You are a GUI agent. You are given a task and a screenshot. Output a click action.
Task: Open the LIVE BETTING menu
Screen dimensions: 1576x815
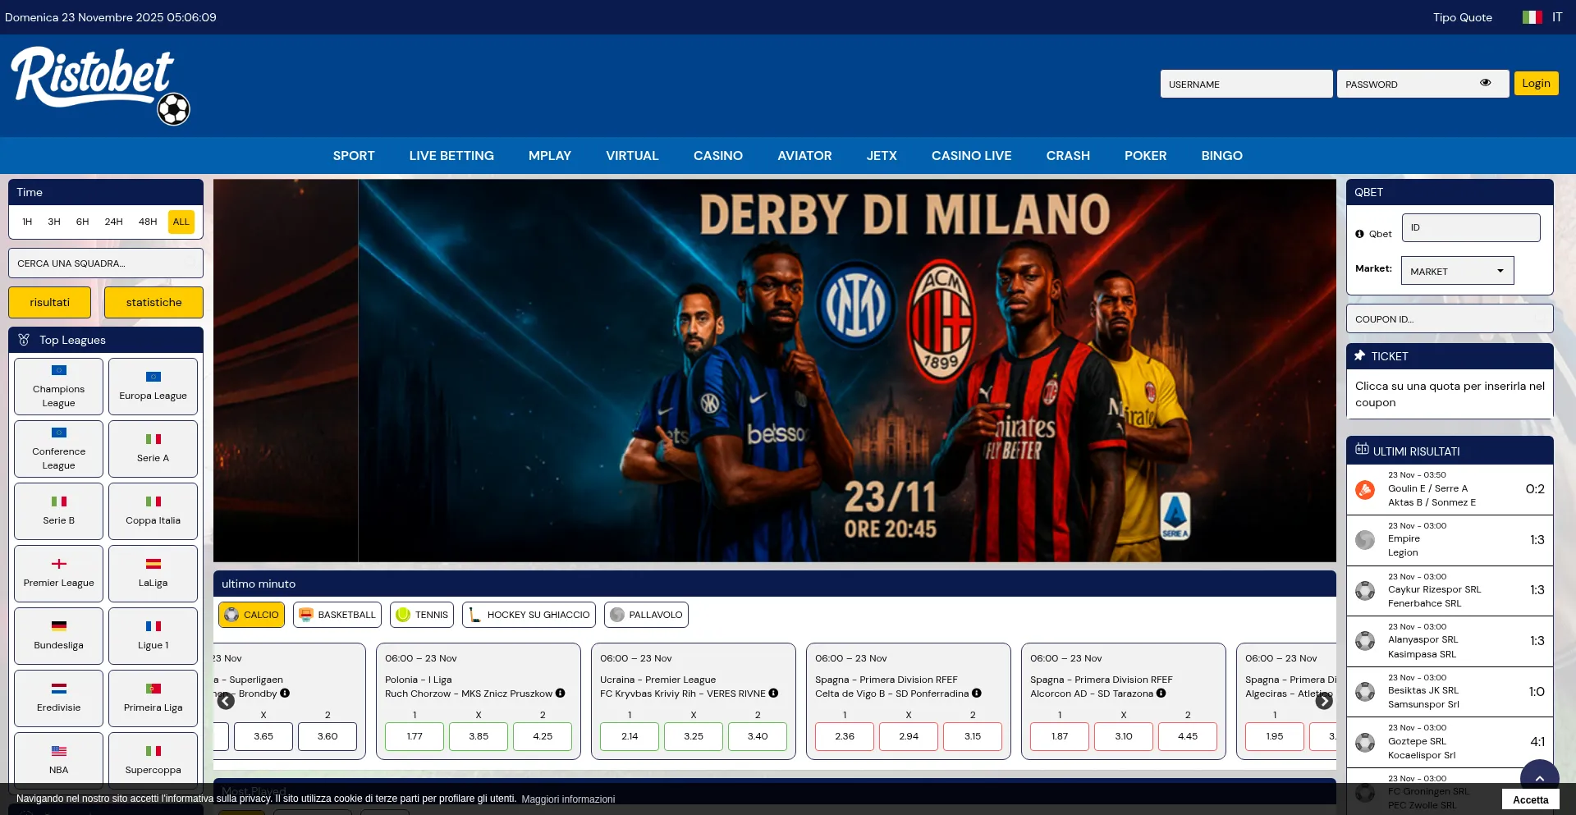click(x=451, y=156)
